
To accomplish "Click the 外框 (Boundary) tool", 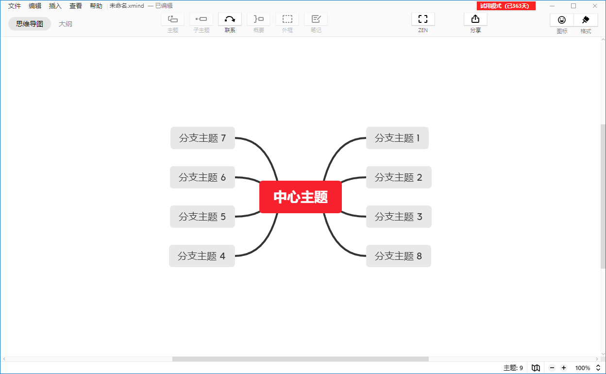I will pyautogui.click(x=287, y=19).
